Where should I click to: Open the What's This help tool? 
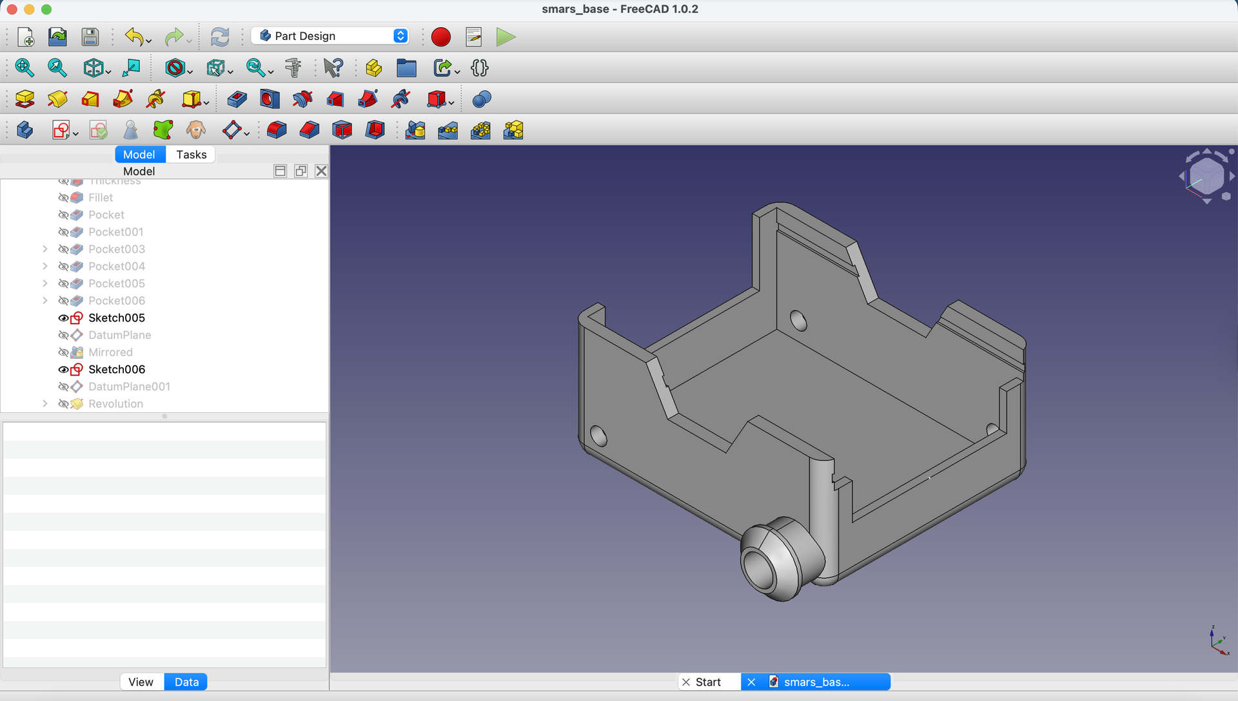click(333, 68)
